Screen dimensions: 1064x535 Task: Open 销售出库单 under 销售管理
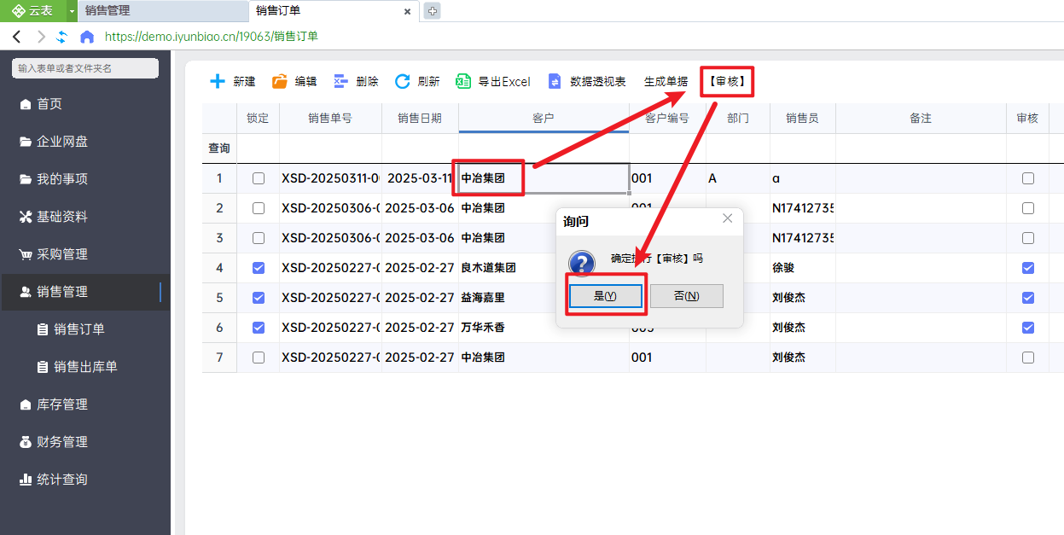pos(85,367)
